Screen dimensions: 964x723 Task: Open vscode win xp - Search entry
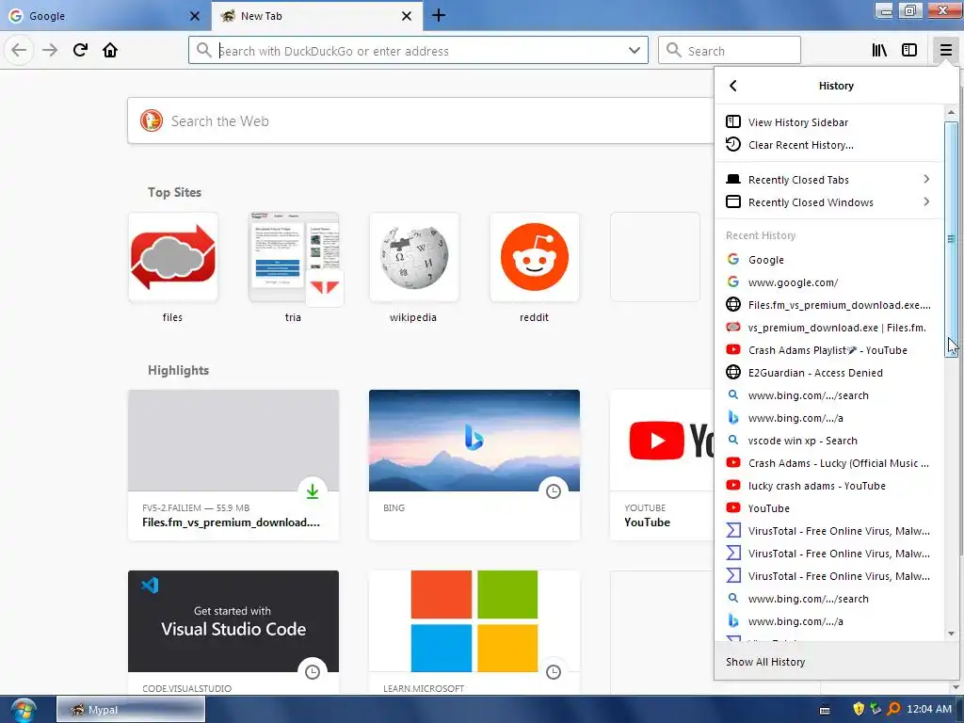(828, 441)
